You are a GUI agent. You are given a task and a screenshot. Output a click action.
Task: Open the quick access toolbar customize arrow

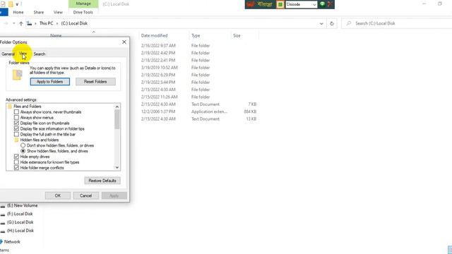click(x=17, y=4)
